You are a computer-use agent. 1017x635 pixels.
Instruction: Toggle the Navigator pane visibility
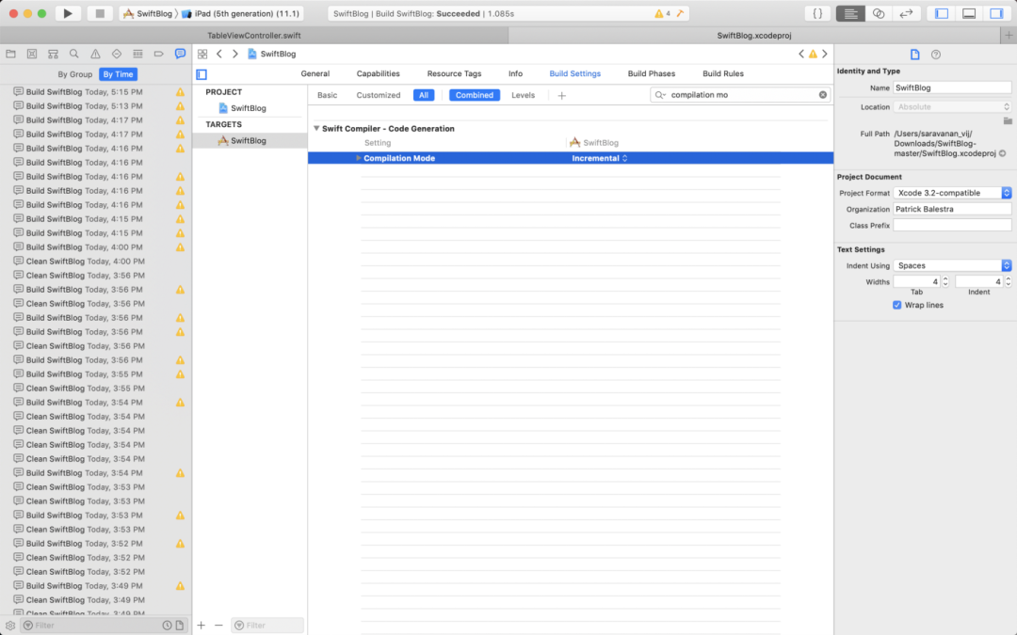tap(942, 13)
